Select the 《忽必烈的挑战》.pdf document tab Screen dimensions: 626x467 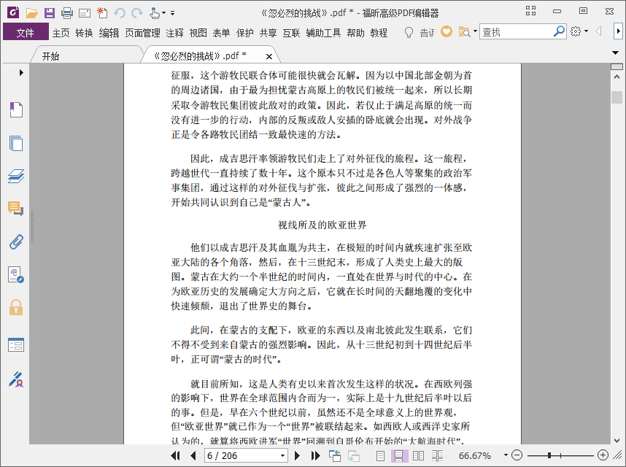(x=200, y=56)
